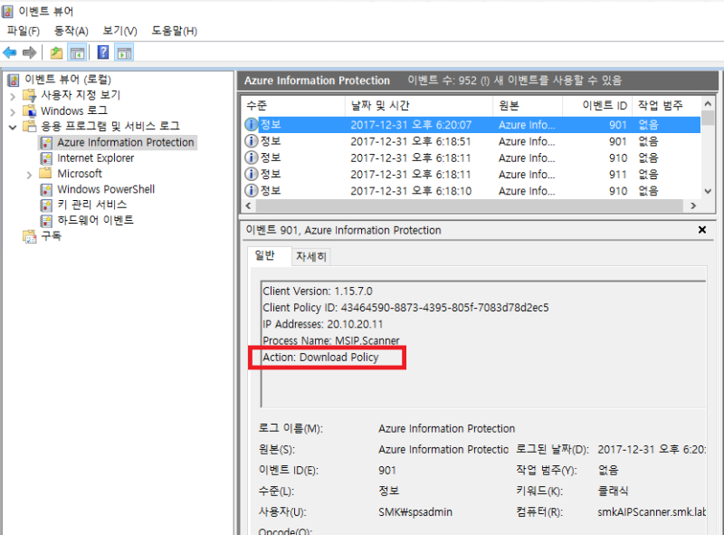The width and height of the screenshot is (724, 535).
Task: Click the Forward navigation arrow
Action: (x=28, y=52)
